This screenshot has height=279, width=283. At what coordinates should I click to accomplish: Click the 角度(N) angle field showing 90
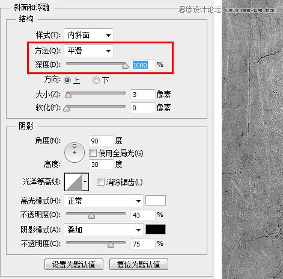(102, 141)
